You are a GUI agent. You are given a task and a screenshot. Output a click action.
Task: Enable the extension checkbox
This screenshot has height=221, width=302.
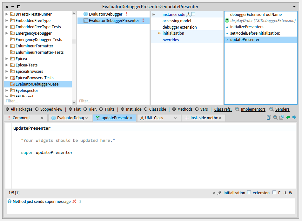point(249,193)
